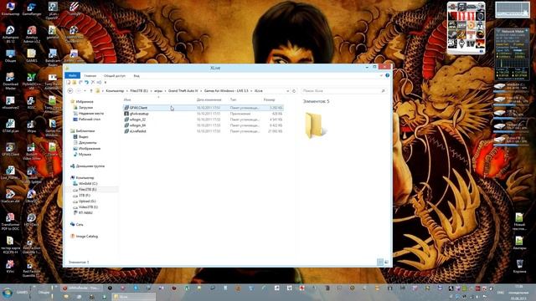Select Image Catalog in navigation pane

84,236
